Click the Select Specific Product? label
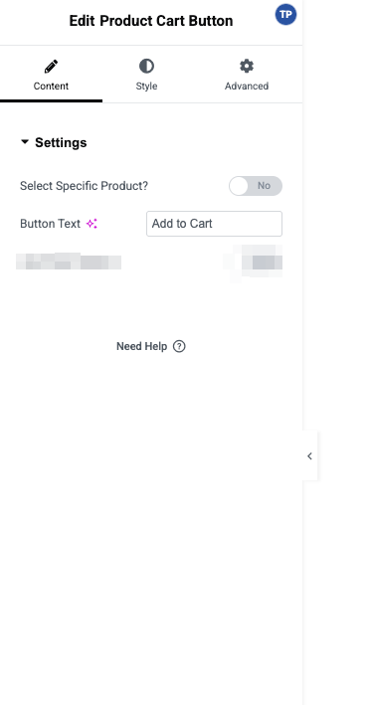The image size is (370, 705). [85, 186]
